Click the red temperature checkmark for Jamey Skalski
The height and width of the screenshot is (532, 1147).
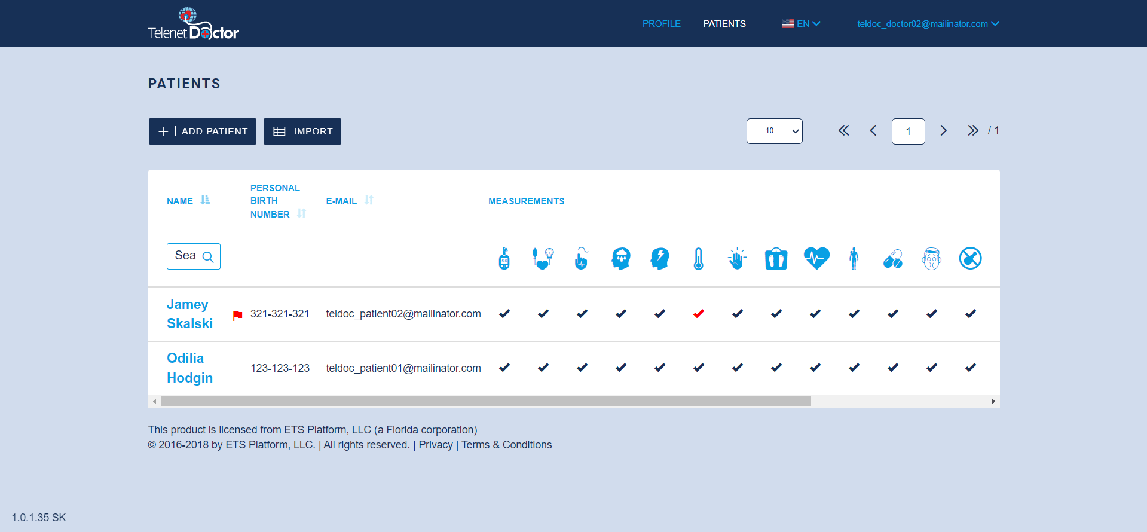pyautogui.click(x=699, y=314)
